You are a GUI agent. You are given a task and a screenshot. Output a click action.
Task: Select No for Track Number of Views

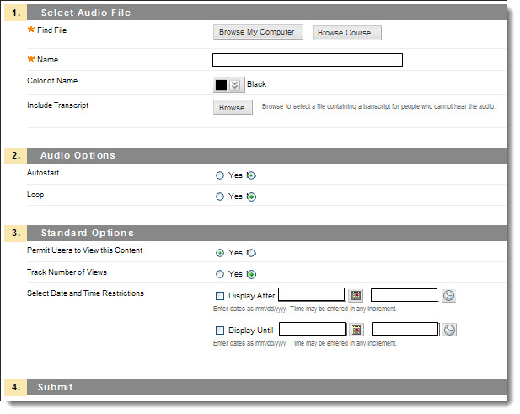252,274
